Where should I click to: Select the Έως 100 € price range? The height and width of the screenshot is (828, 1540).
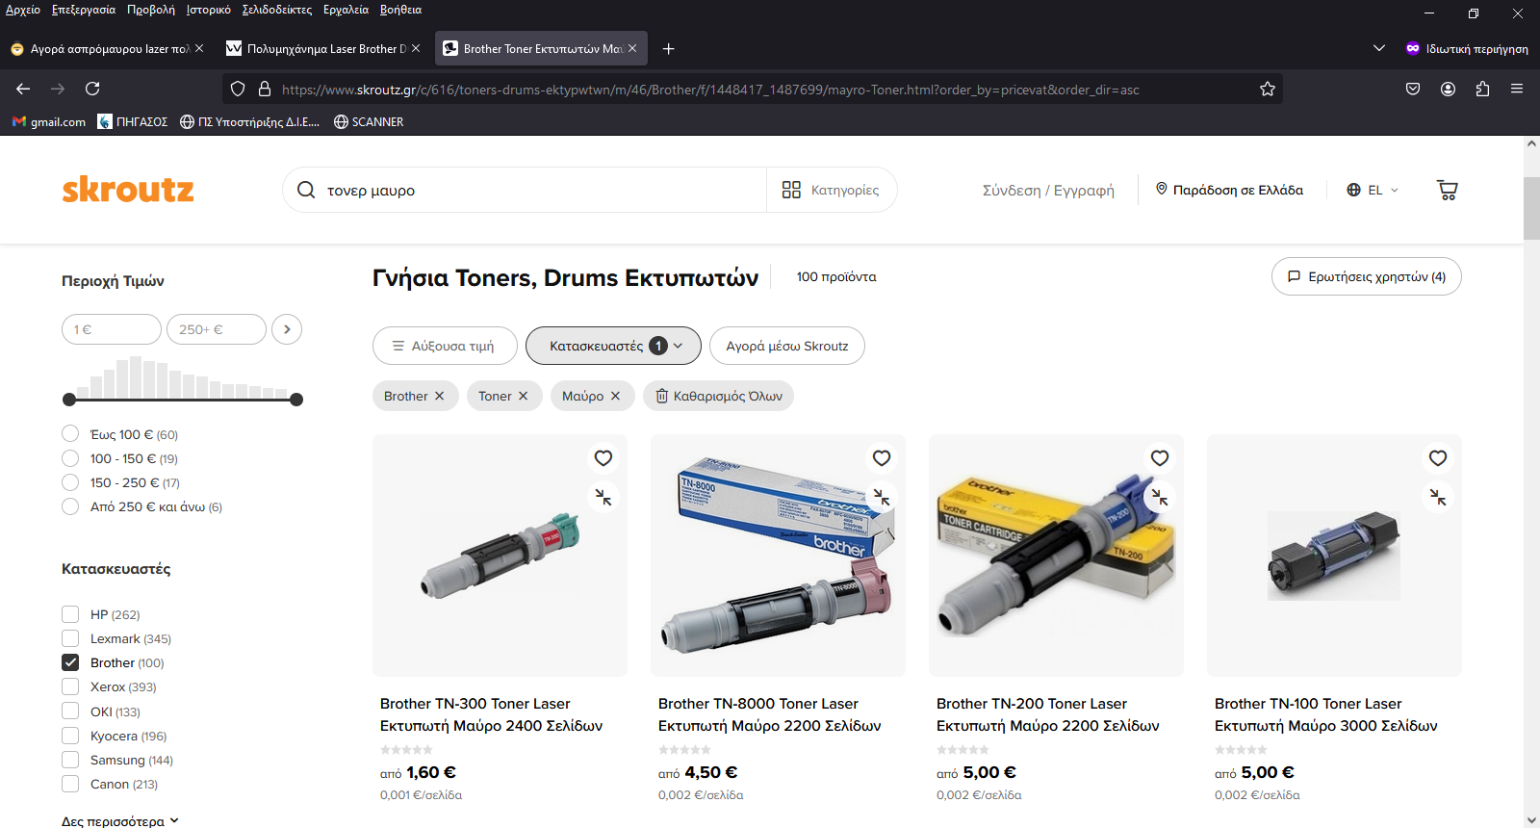70,434
